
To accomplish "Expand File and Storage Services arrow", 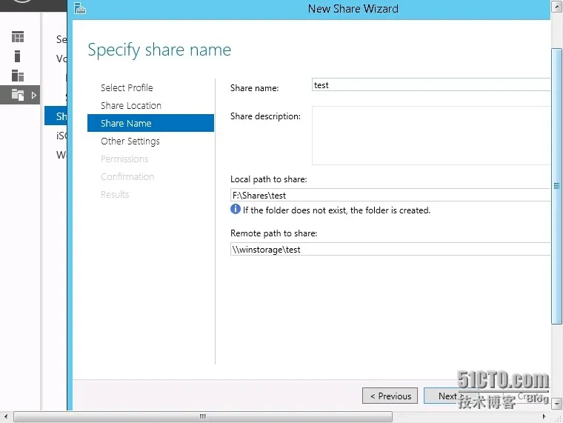I will coord(34,95).
